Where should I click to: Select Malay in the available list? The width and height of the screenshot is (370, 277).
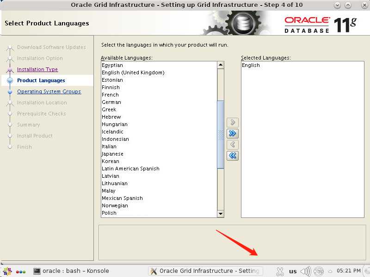click(159, 191)
